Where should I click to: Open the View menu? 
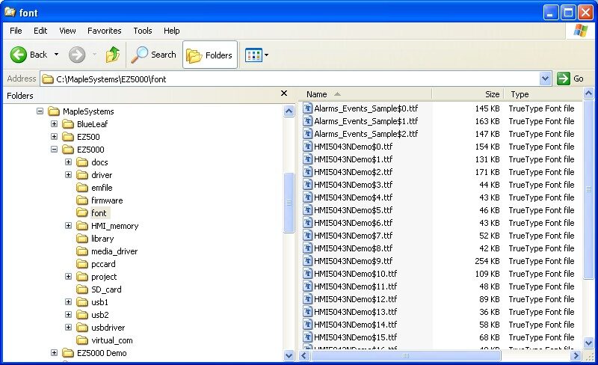point(67,31)
